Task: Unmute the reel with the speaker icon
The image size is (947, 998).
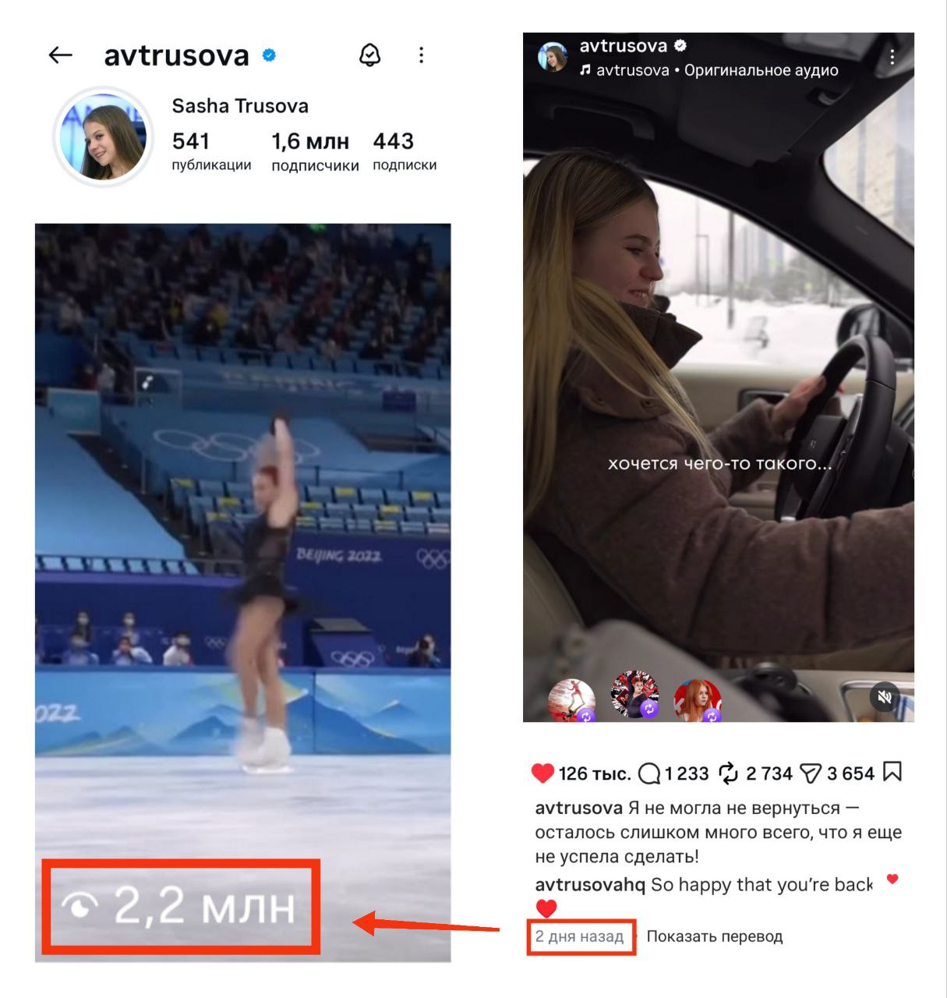Action: point(885,696)
